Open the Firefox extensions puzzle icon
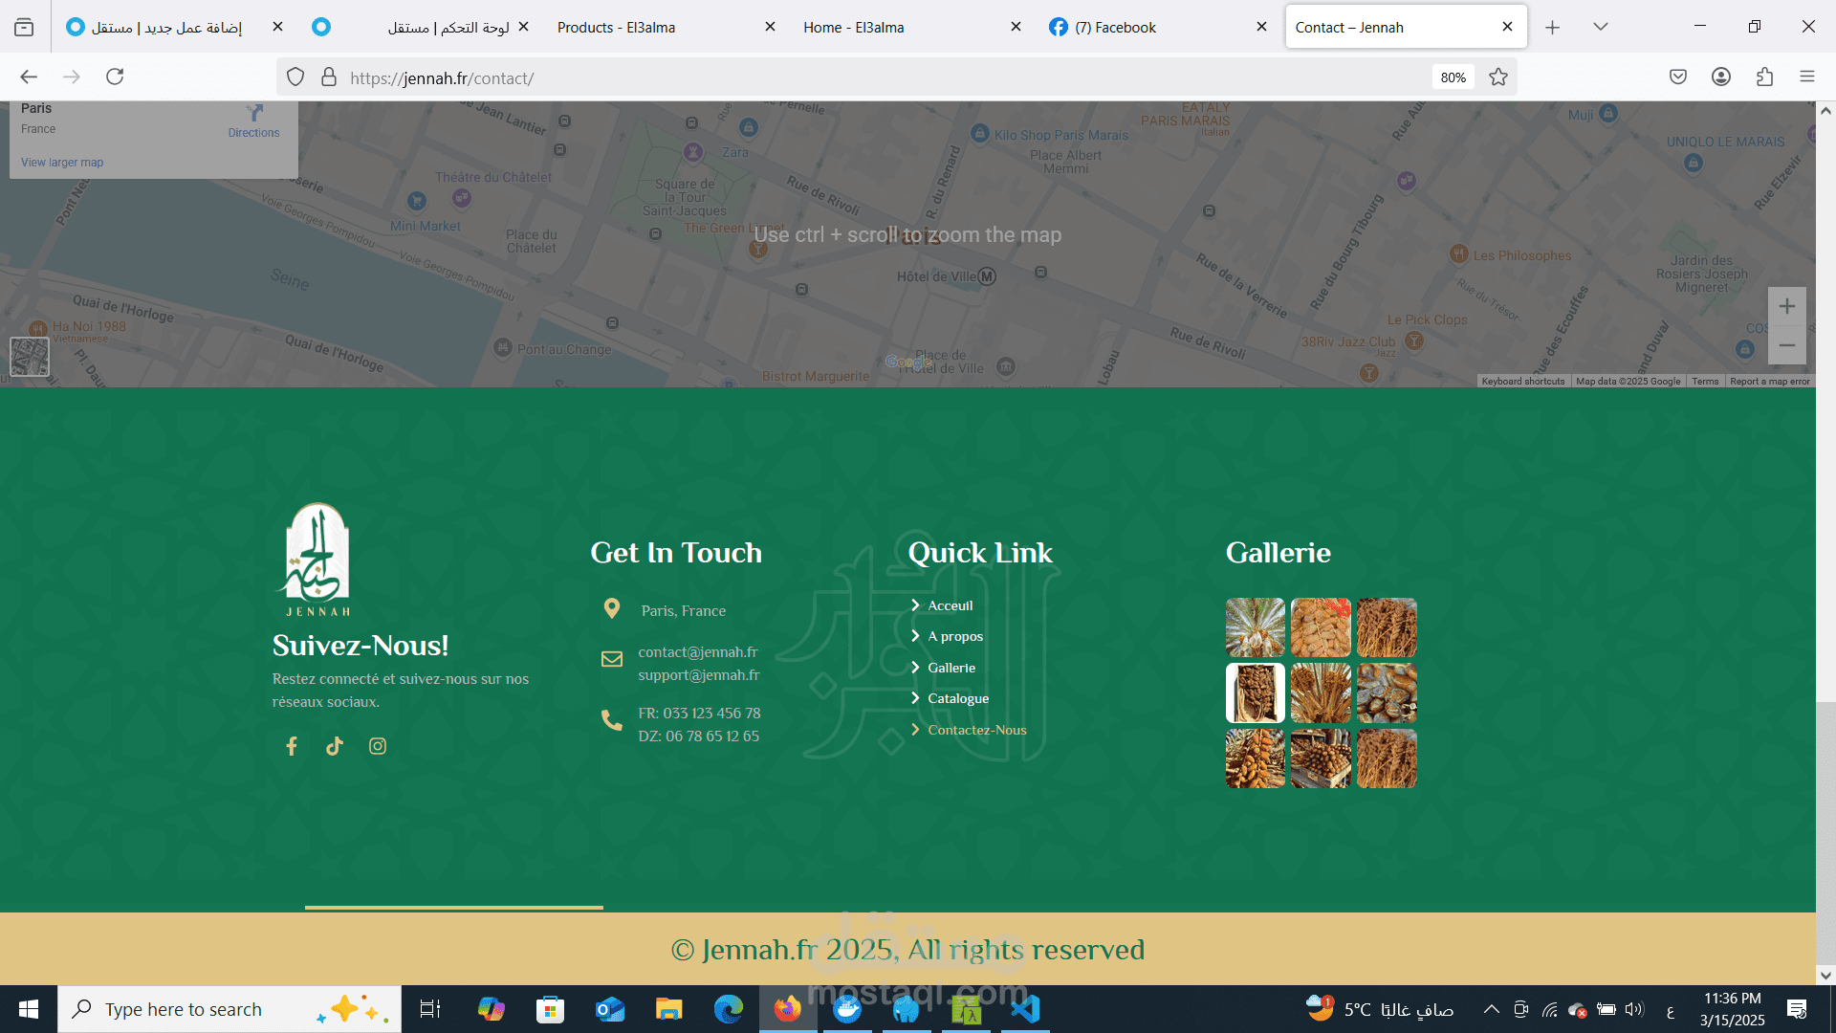1836x1033 pixels. point(1764,77)
